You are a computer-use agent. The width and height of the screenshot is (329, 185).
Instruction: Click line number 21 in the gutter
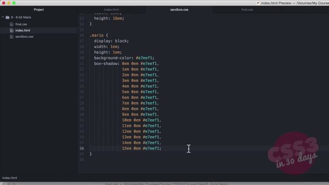click(x=82, y=64)
